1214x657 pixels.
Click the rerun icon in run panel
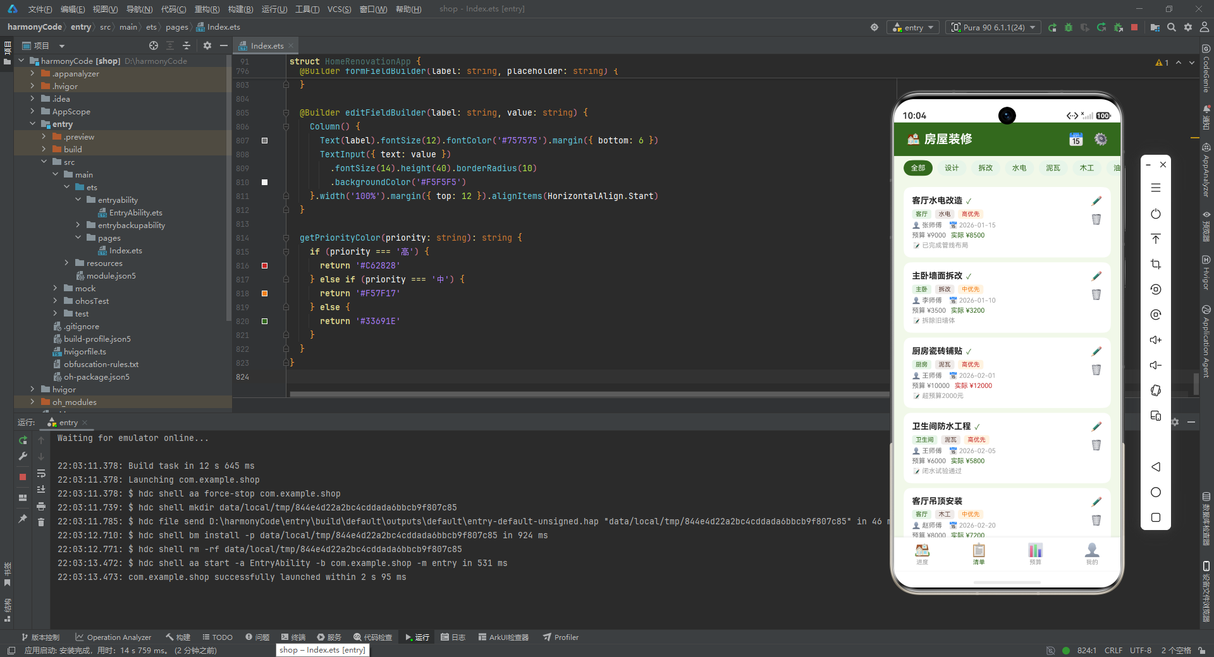click(x=23, y=440)
